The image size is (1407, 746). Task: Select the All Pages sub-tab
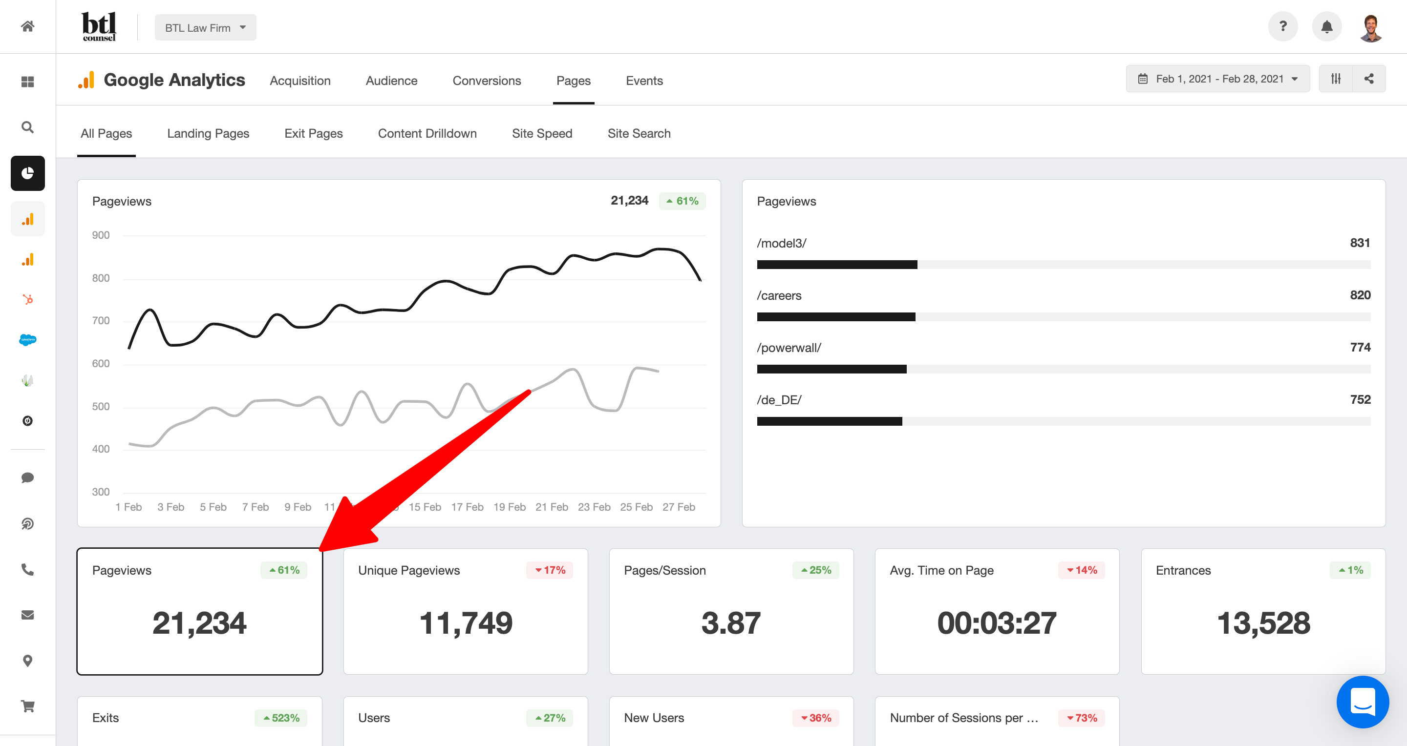106,134
